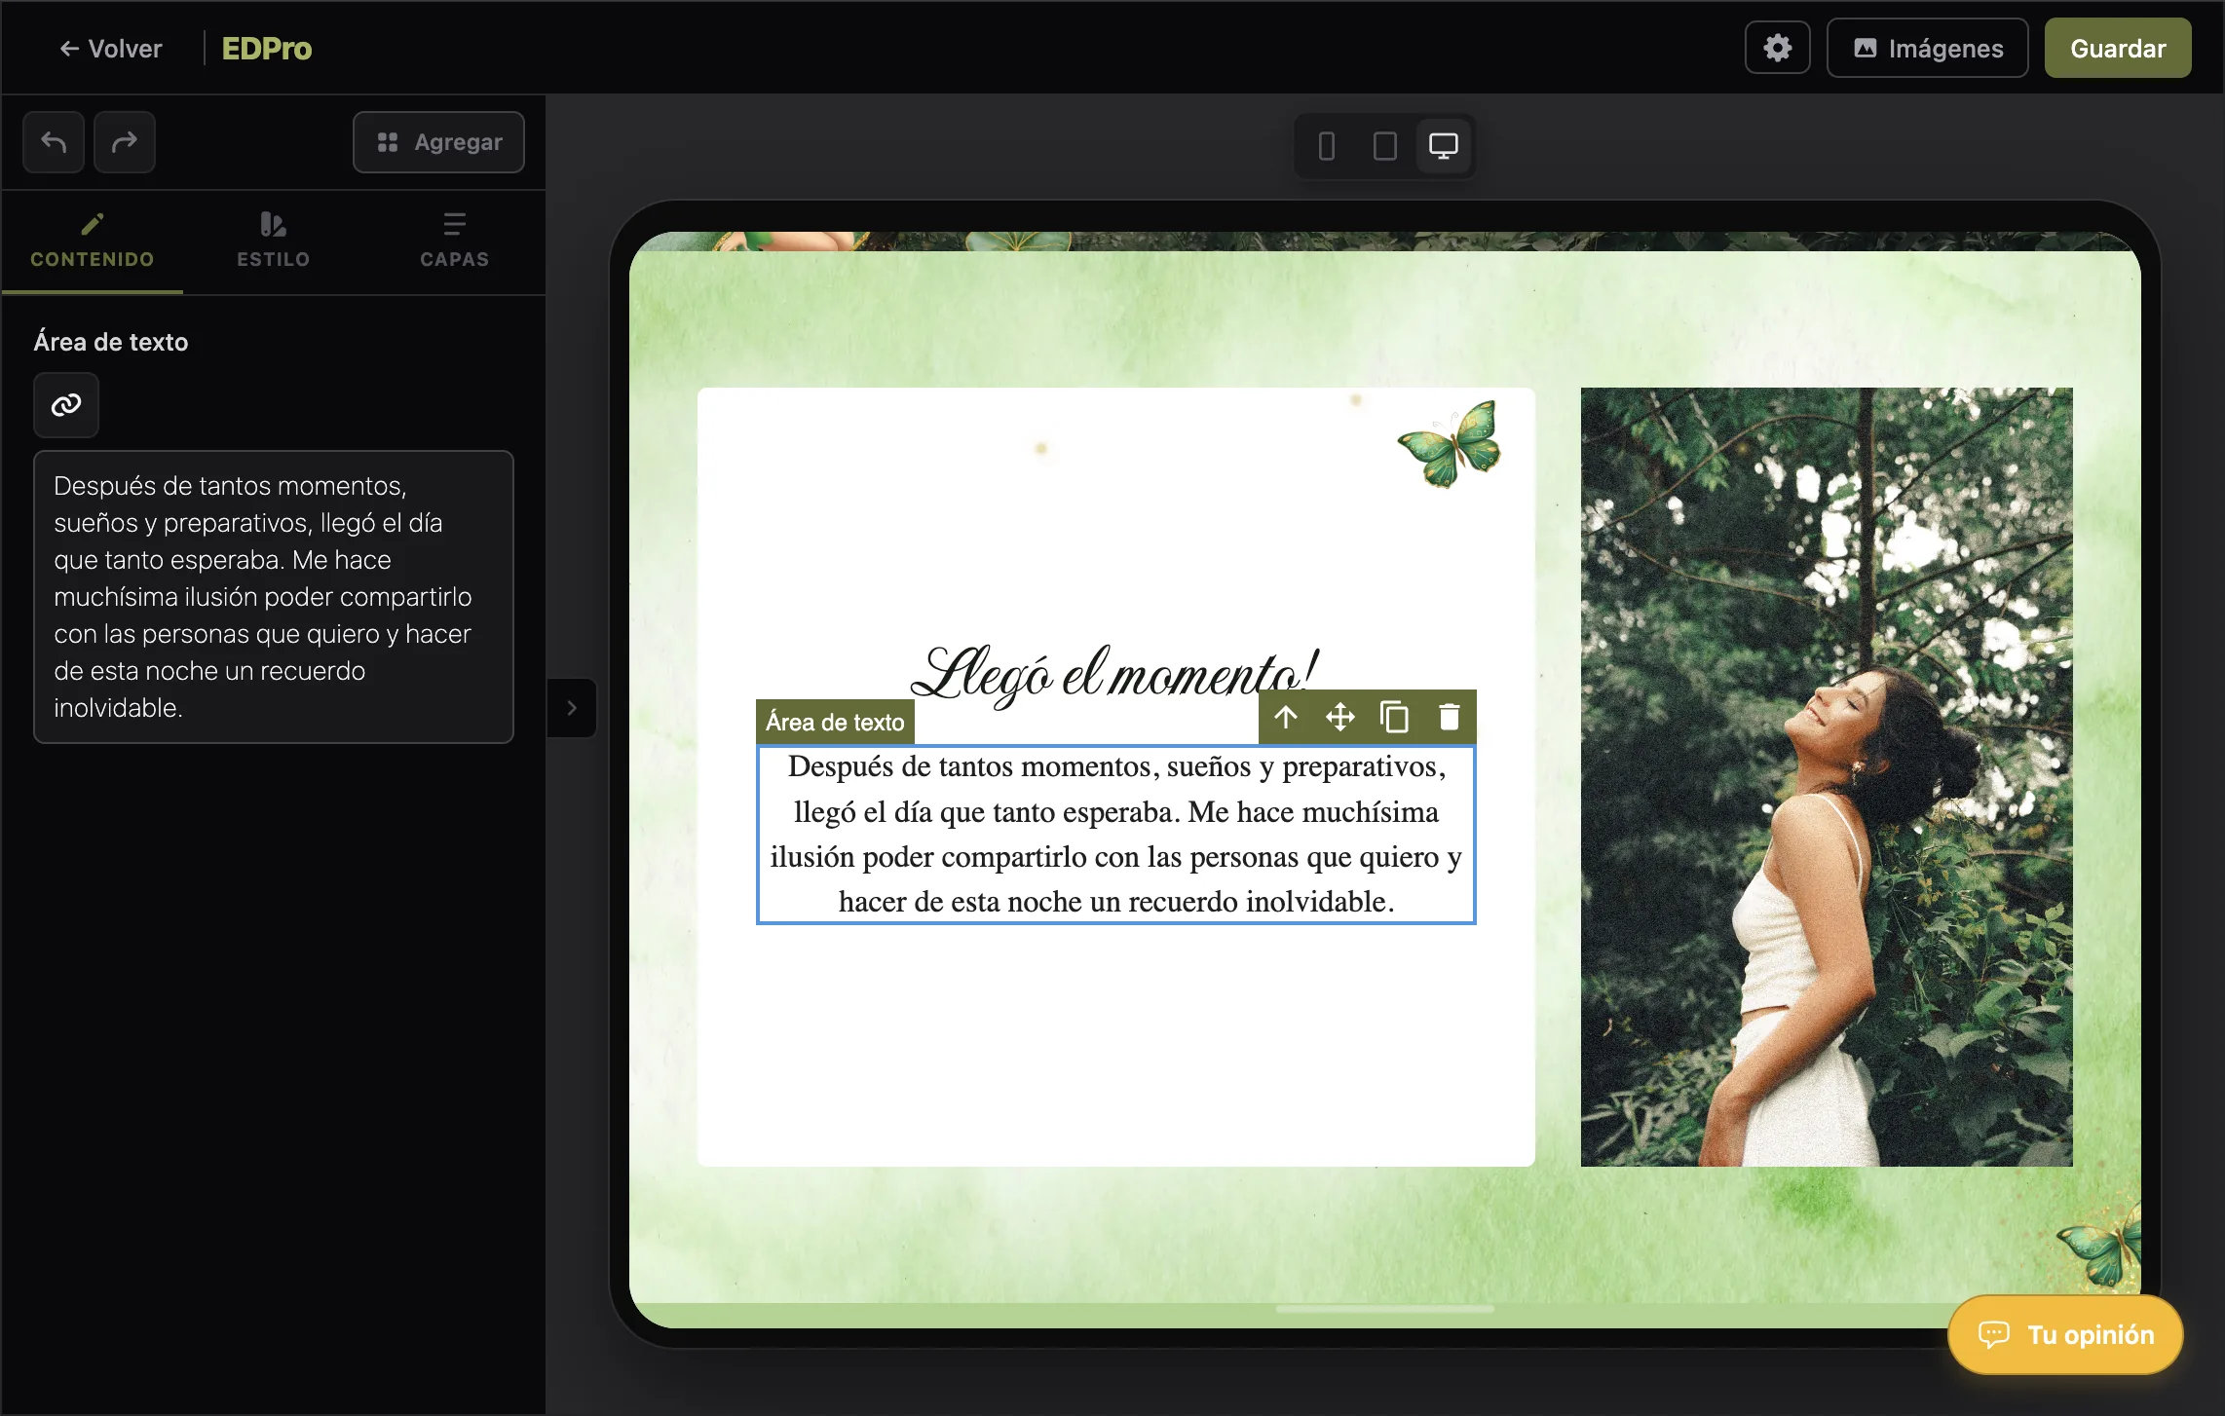Select the woman in forest photo
This screenshot has width=2225, height=1416.
[1827, 777]
